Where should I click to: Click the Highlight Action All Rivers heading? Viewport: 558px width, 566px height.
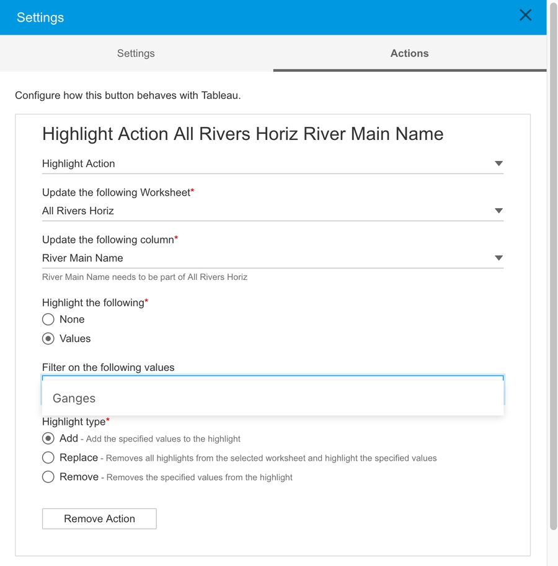coord(242,134)
